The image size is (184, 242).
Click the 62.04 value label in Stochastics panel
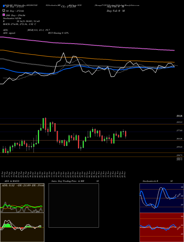(x=178, y=195)
